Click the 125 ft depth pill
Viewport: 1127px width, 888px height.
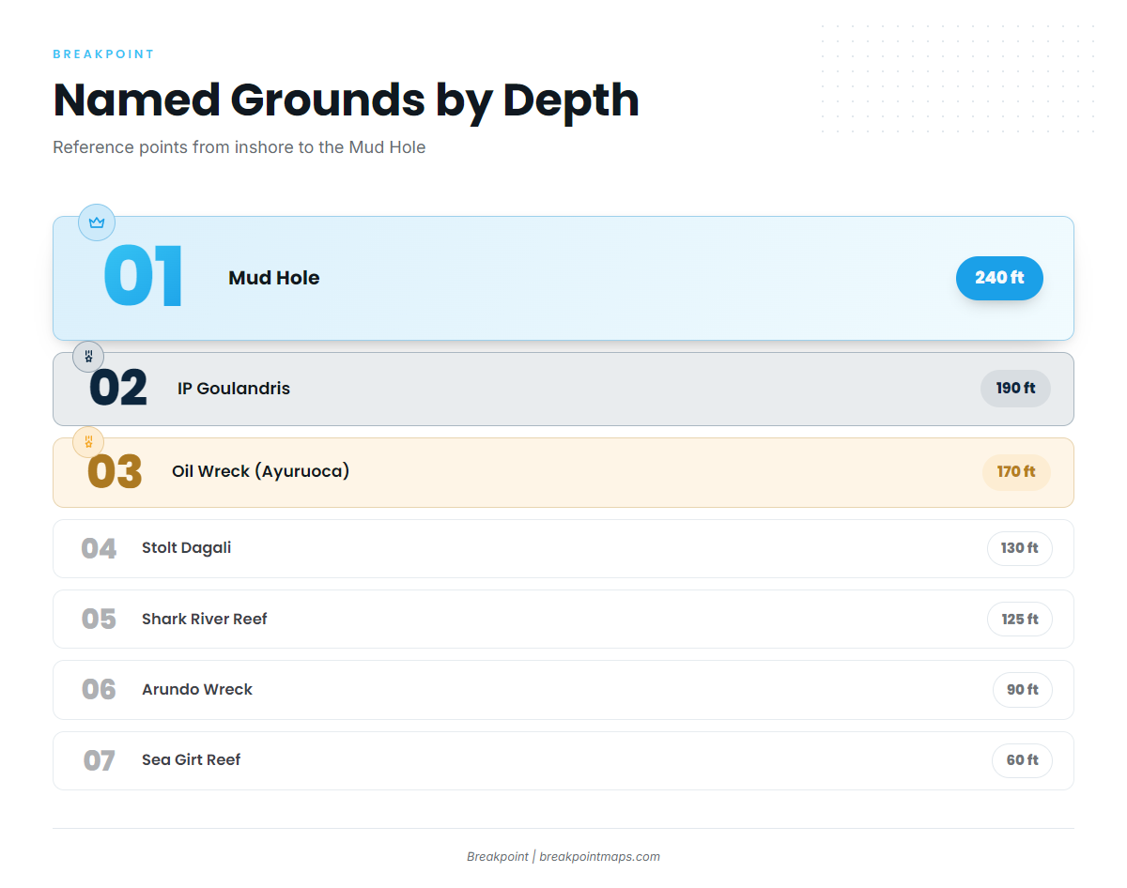tap(1020, 620)
